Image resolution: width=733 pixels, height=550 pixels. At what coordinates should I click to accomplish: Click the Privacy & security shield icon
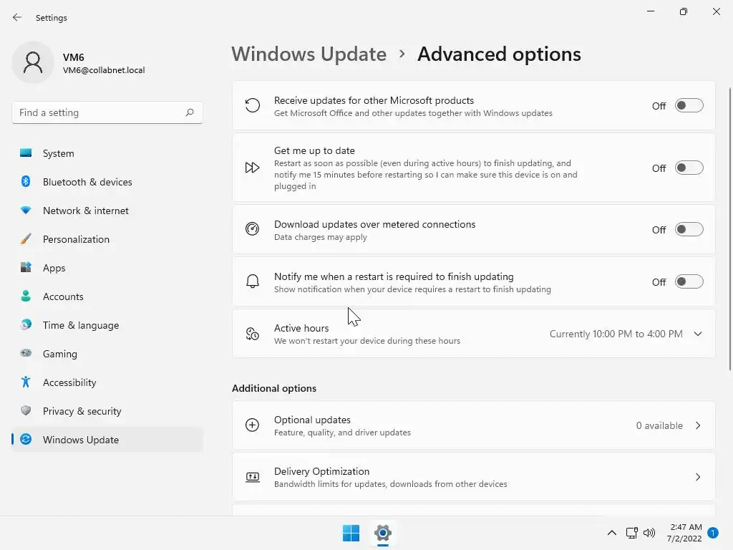(x=26, y=410)
